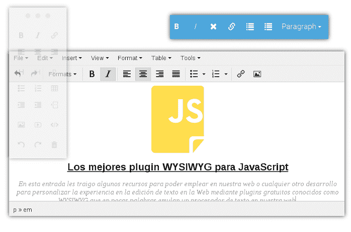Click Insert link icon in main toolbar
This screenshot has width=351, height=232.
241,74
